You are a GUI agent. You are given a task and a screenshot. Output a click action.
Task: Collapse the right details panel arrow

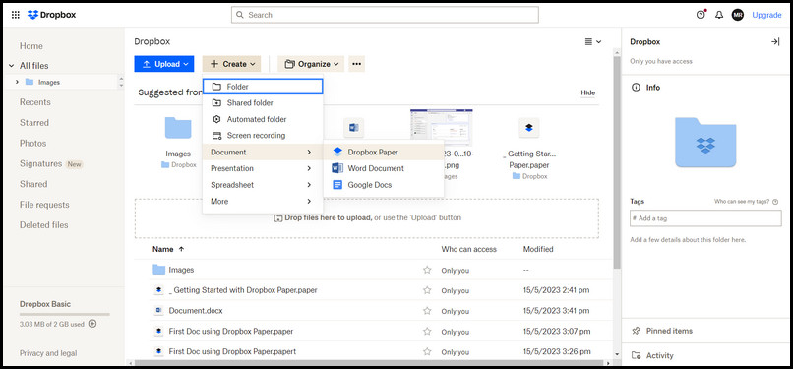coord(774,42)
